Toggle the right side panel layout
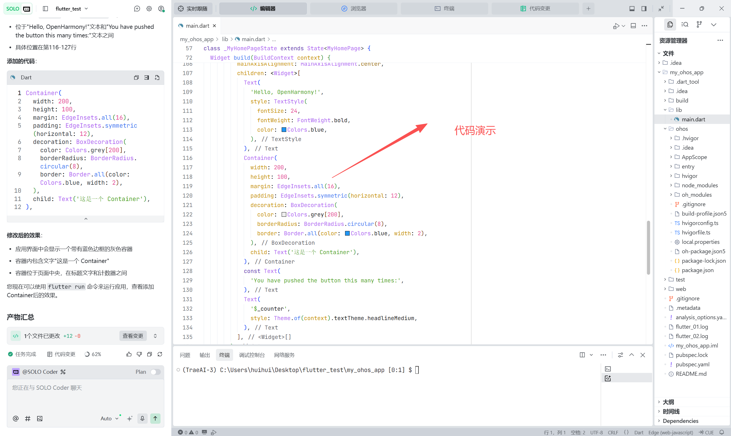The height and width of the screenshot is (436, 731). 644,9
